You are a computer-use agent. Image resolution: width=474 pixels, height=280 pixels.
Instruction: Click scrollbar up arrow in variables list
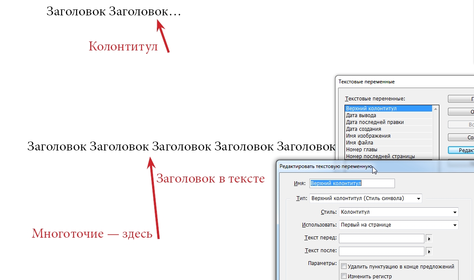(436, 109)
